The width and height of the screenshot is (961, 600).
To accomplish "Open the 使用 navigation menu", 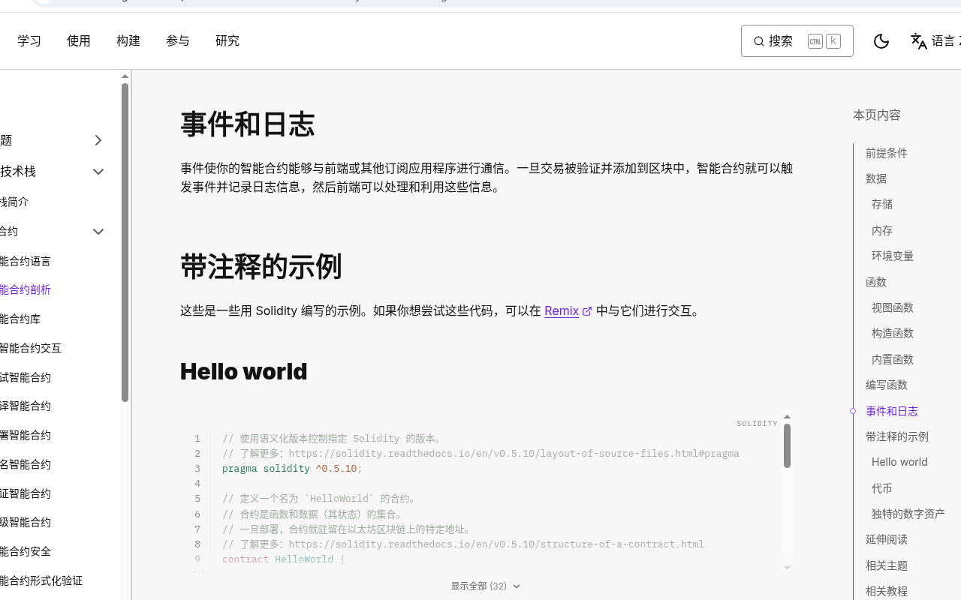I will click(x=79, y=41).
